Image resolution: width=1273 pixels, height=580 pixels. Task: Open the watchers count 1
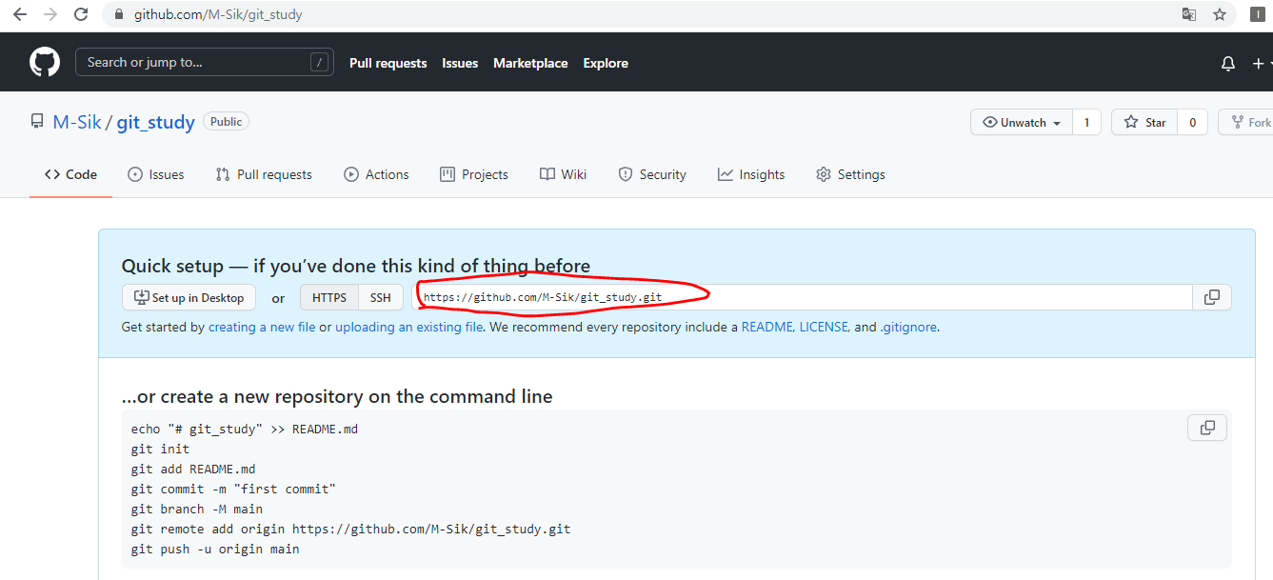pyautogui.click(x=1086, y=122)
